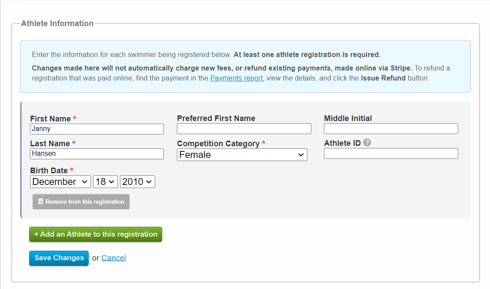This screenshot has height=289, width=490.
Task: Click Remove from this registration
Action: 80,202
